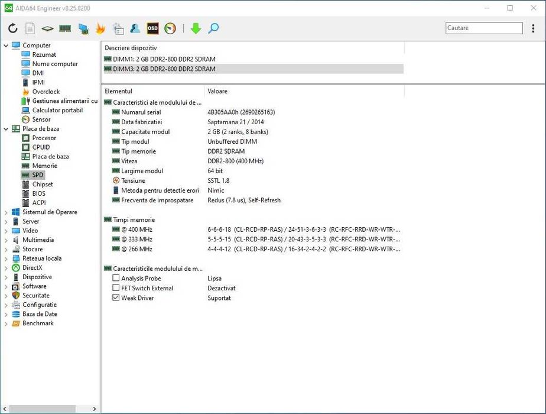This screenshot has width=546, height=414.
Task: Select the Numarul serial row
Action: 253,112
